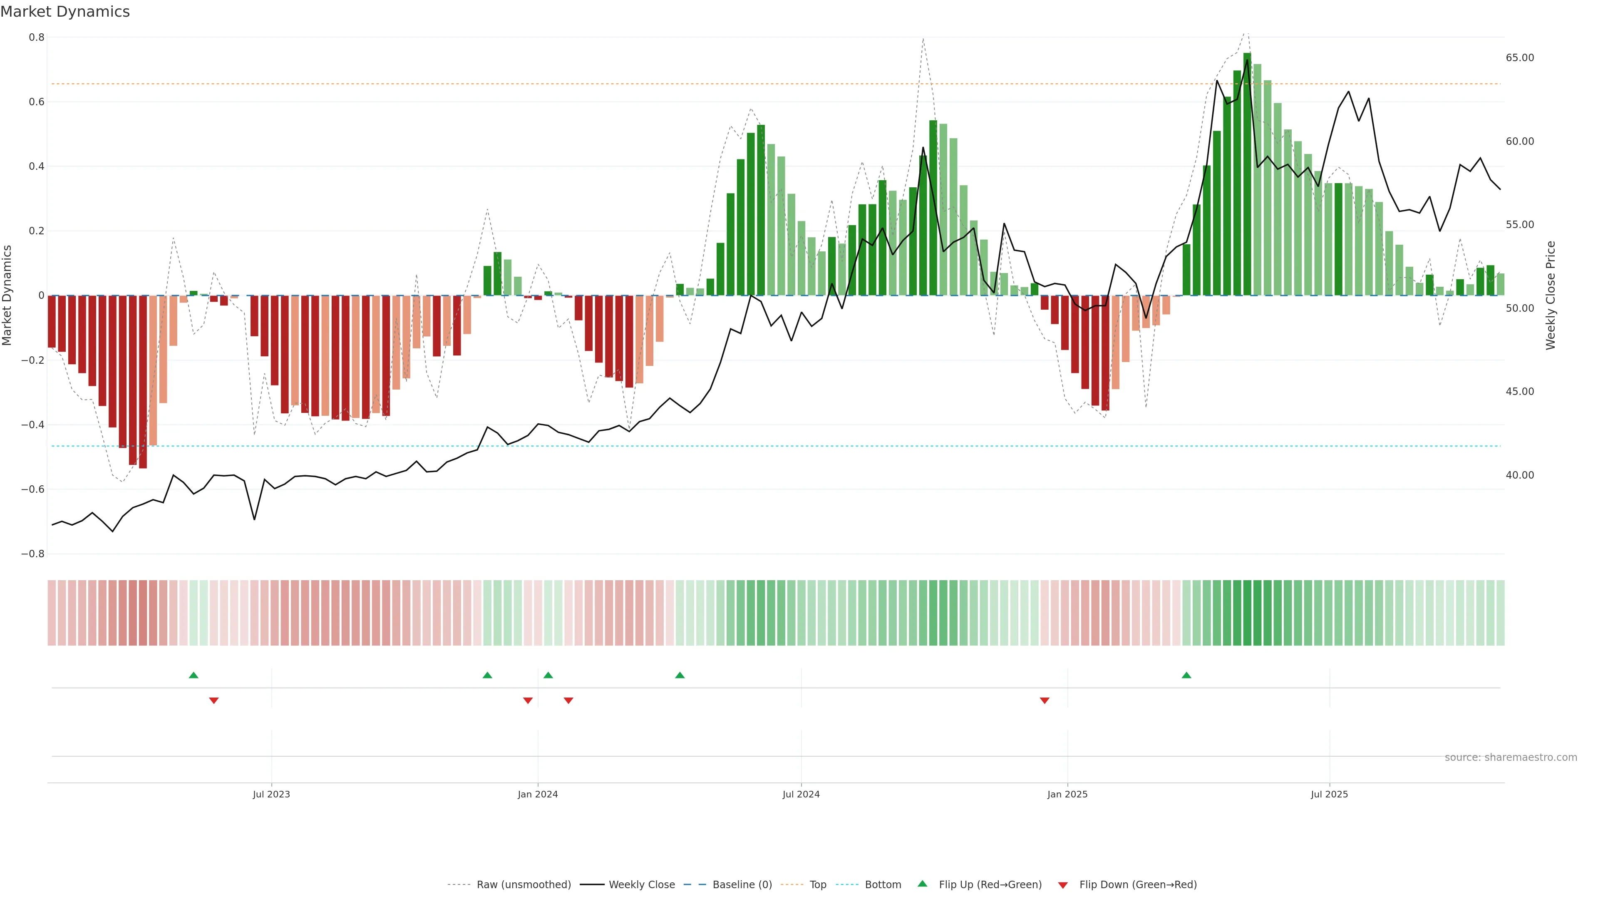Viewport: 1598px width, 899px height.
Task: Click the green flip-up marker in spring 2024
Action: click(x=680, y=675)
